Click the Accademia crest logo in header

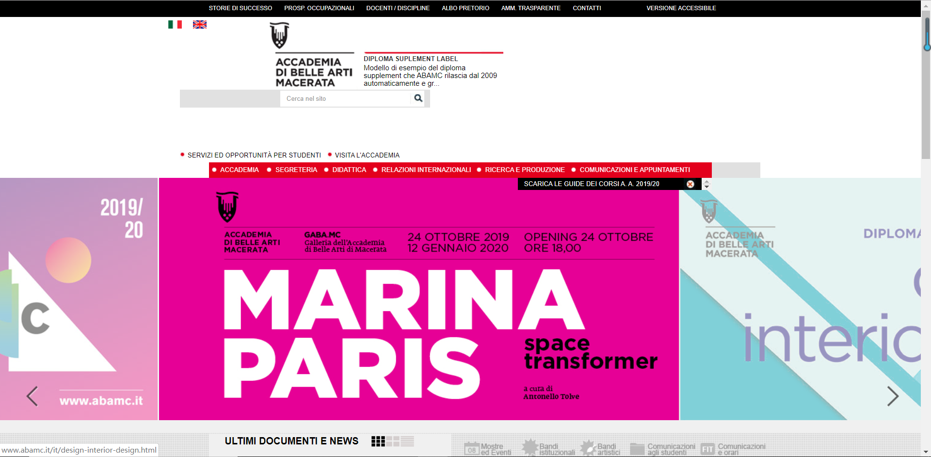click(x=279, y=35)
